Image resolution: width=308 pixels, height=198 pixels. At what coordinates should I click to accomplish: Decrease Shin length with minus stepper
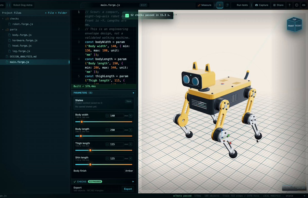(x=107, y=159)
